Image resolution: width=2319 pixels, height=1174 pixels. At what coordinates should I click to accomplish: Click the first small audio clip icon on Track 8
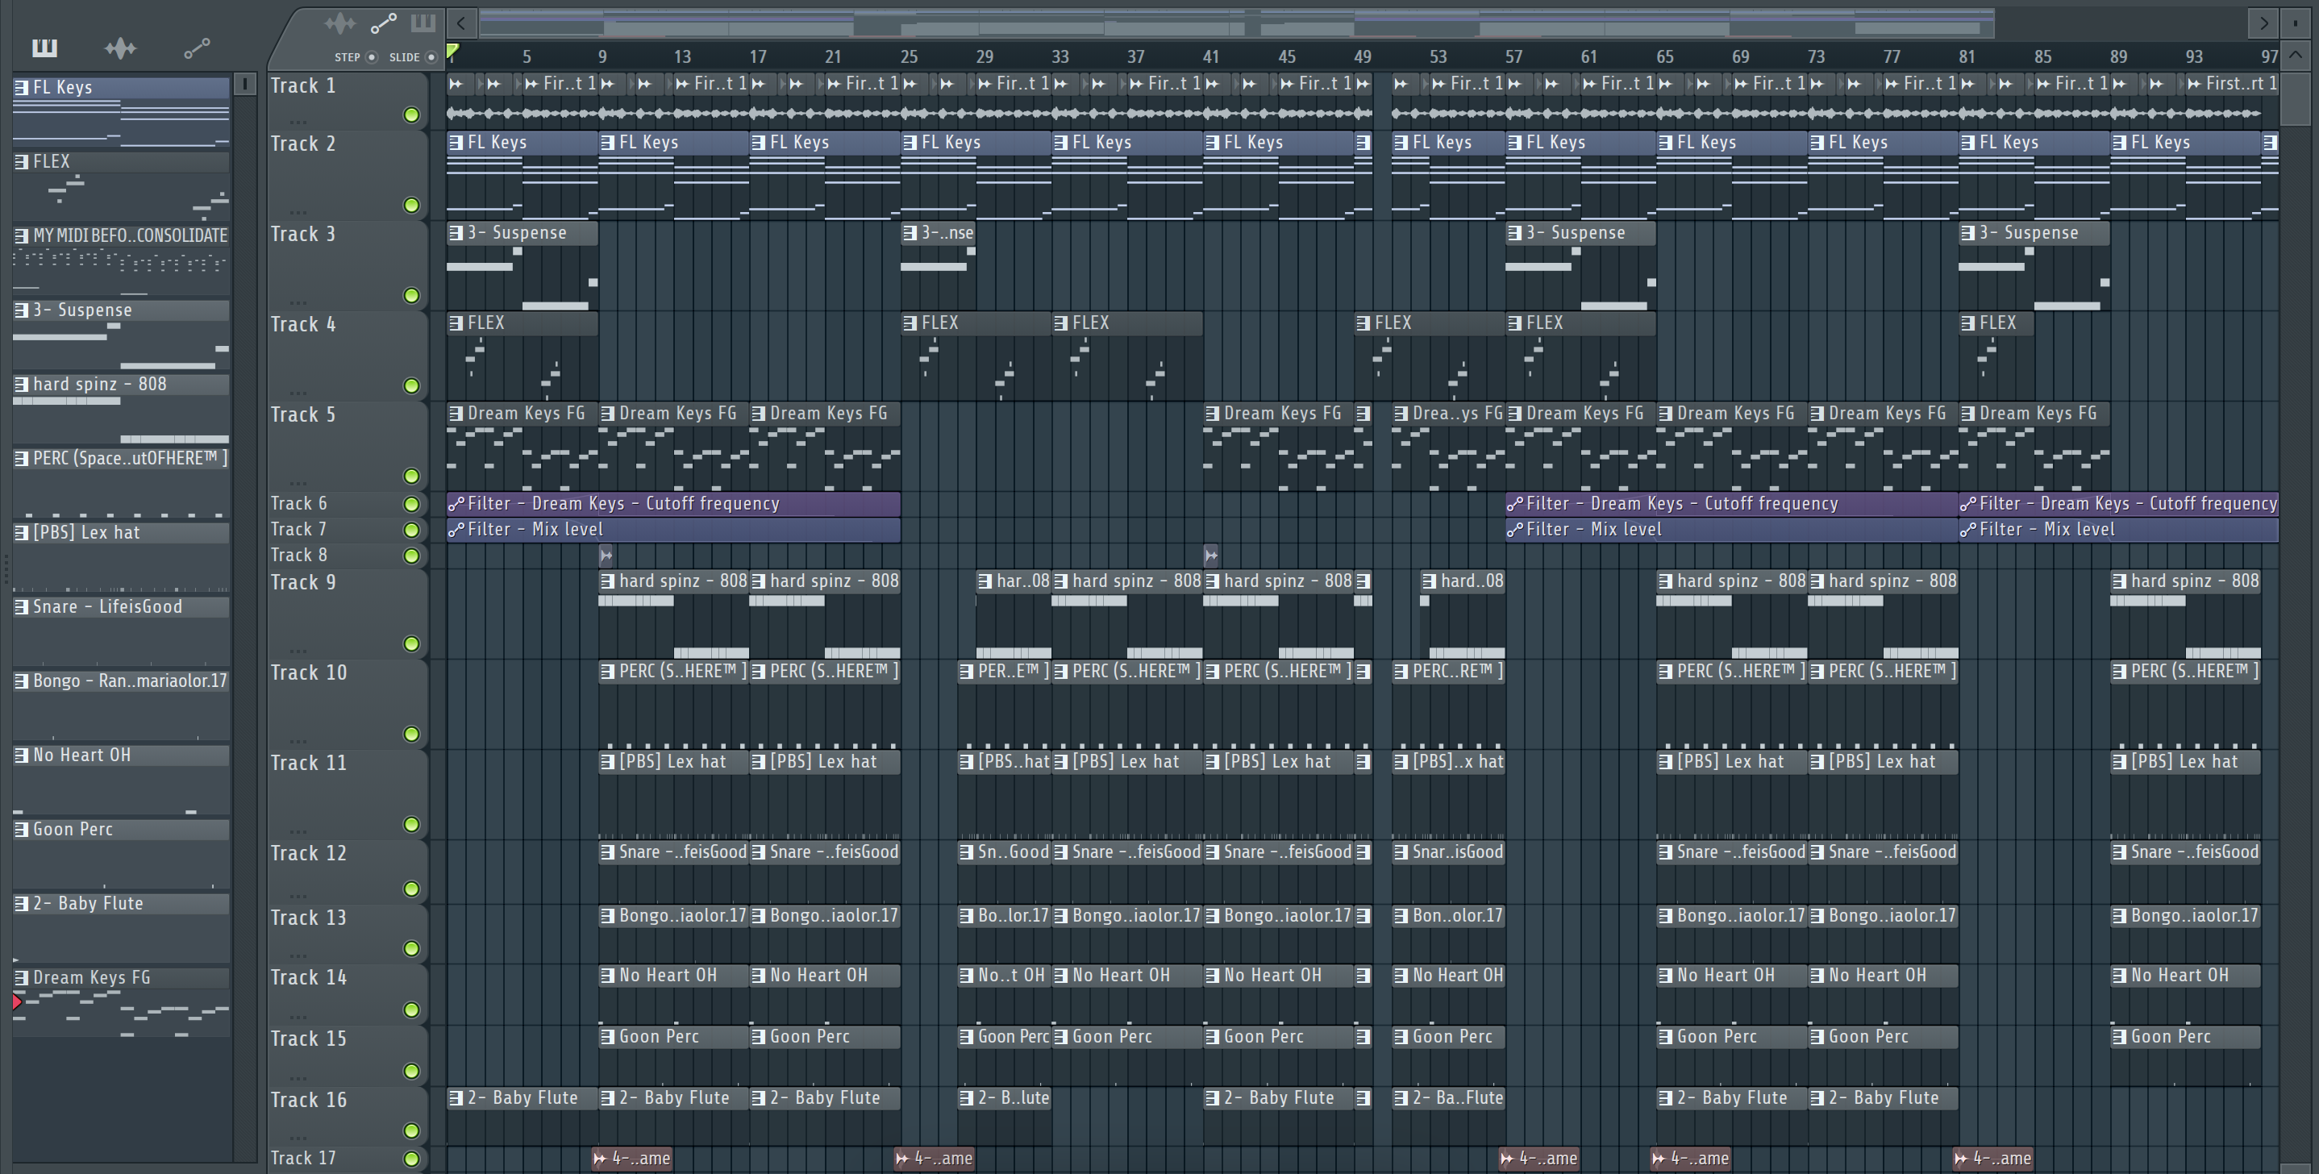tap(606, 556)
